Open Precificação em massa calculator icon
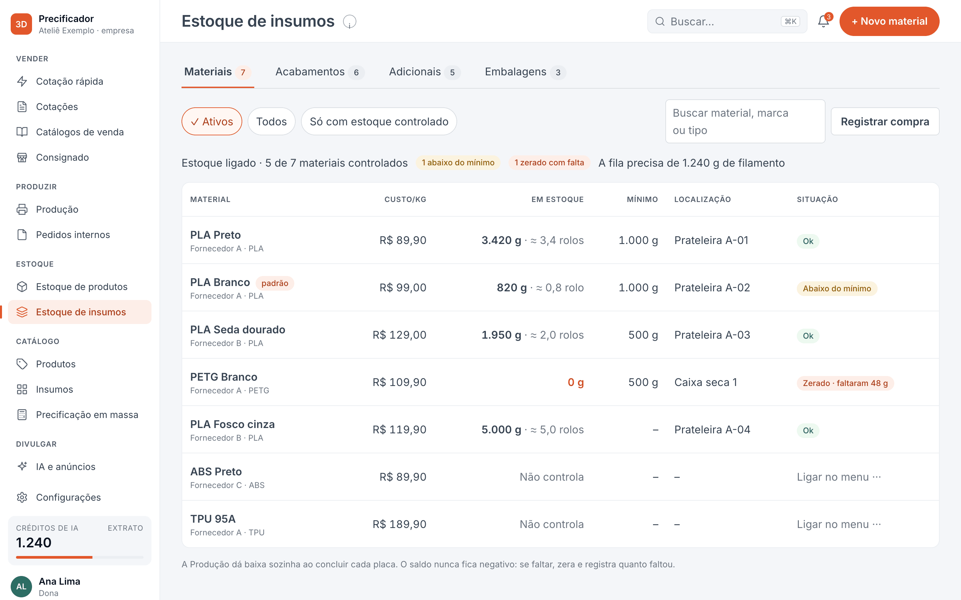The image size is (961, 600). tap(22, 415)
